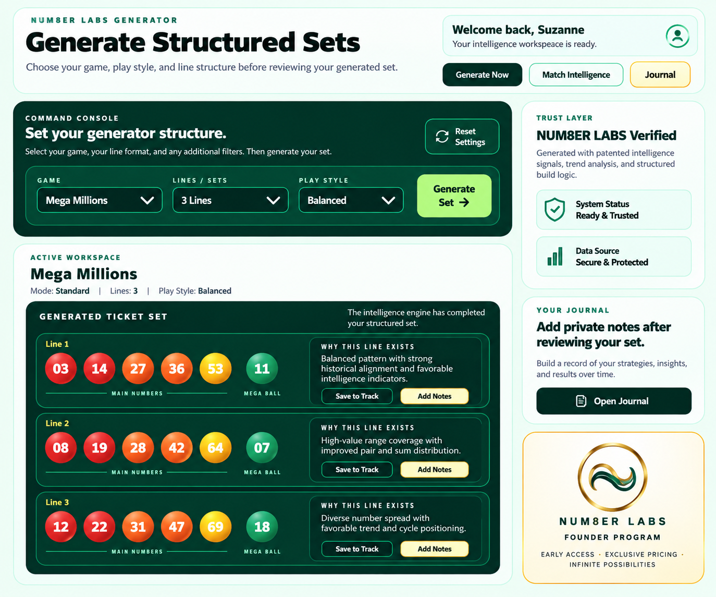Switch to Generate Now tab
716x597 pixels.
pos(483,75)
